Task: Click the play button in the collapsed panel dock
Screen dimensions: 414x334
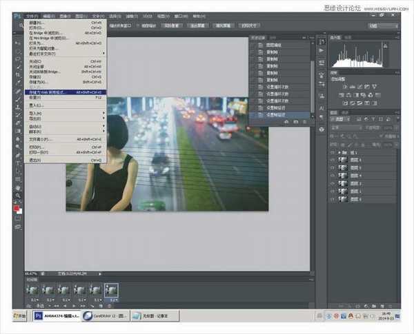Action: tap(321, 50)
